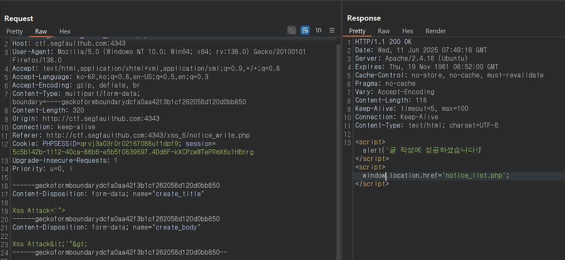Click the Content-Type: text/html; charset=UTF-8 line
Screen dimensions: 565x260
pos(427,126)
